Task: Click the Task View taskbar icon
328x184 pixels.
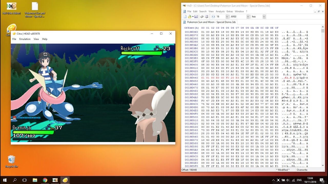Action: (x=24, y=180)
